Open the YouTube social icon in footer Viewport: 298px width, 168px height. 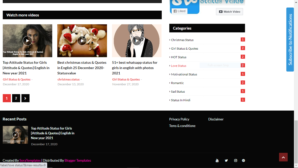coord(217,160)
